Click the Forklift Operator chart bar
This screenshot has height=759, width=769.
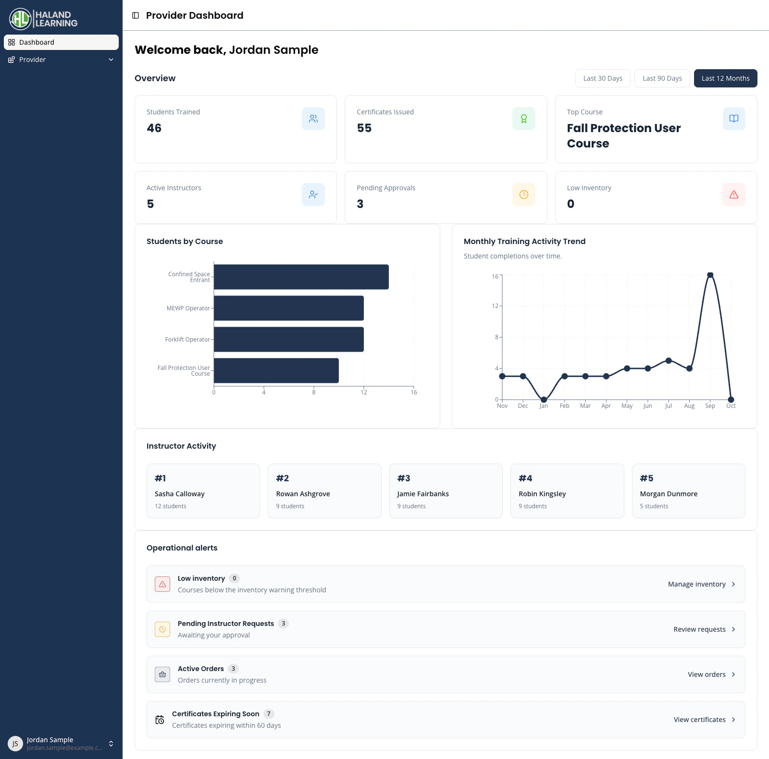pos(289,339)
